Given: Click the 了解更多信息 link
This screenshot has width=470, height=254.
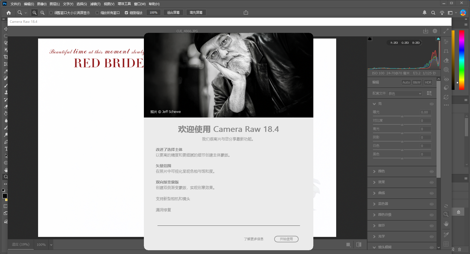Looking at the screenshot, I should click(254, 239).
